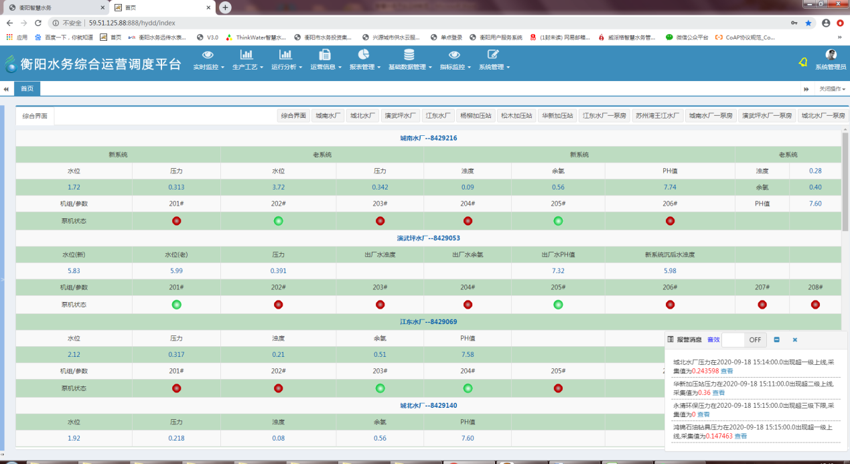850x464 pixels.
Task: Toggle the 音效 sound switch showing OFF
Action: tap(744, 339)
